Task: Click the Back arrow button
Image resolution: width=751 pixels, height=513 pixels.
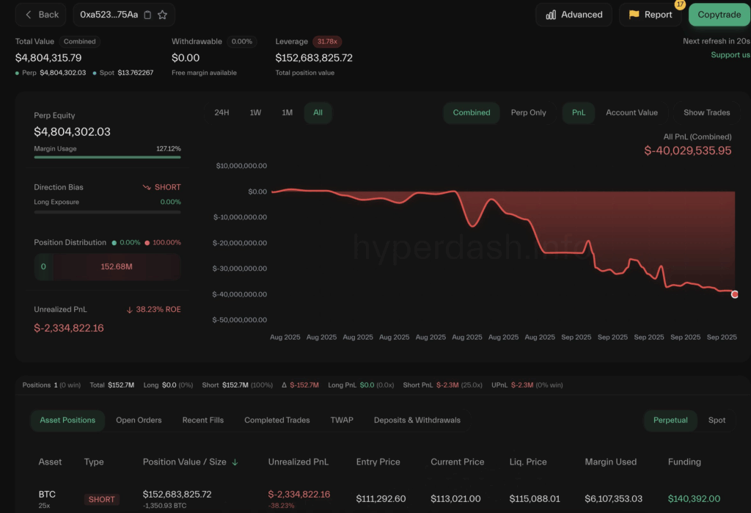Action: pyautogui.click(x=41, y=15)
